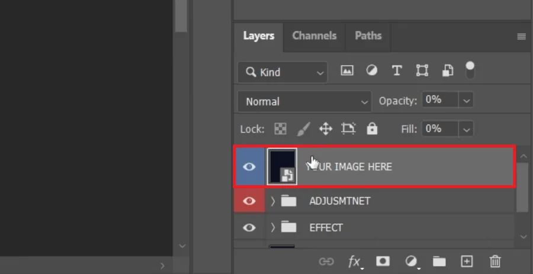Viewport: 533px width, 274px height.
Task: Hide the ADJUSMTNET group
Action: click(x=249, y=201)
